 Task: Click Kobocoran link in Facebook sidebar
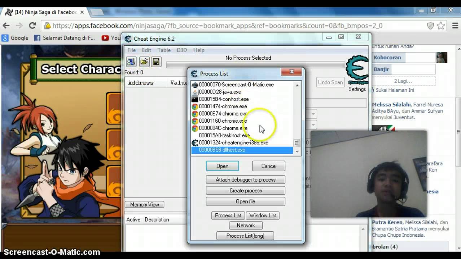[x=387, y=57]
